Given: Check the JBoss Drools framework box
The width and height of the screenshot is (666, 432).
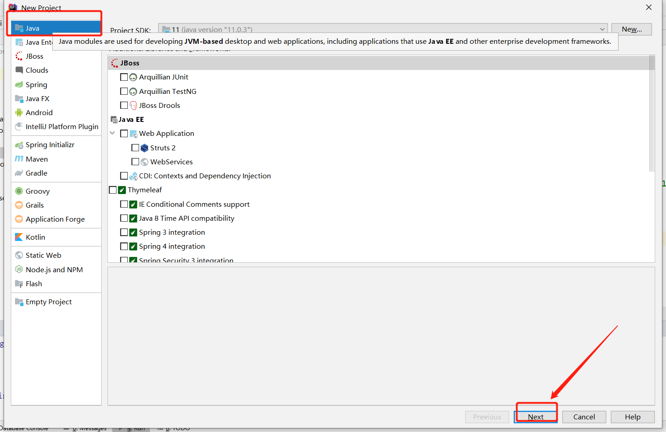Looking at the screenshot, I should coord(124,105).
